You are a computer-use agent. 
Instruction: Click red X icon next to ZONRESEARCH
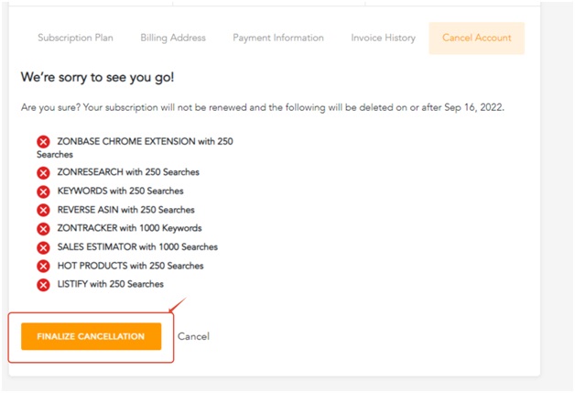43,172
